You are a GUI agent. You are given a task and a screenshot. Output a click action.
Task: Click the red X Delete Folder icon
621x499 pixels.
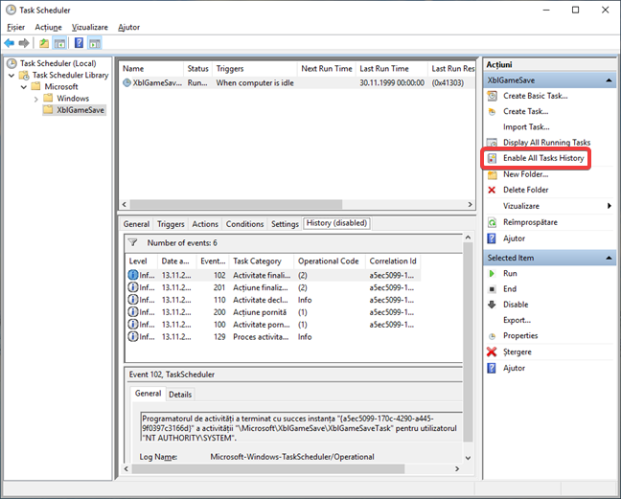(x=492, y=190)
